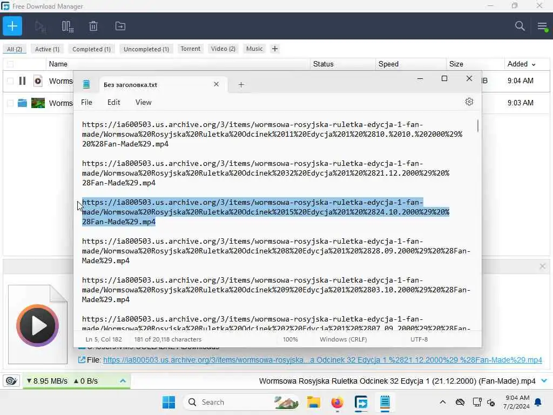Select the All (2) filter tab
Image resolution: width=553 pixels, height=415 pixels.
pos(15,49)
